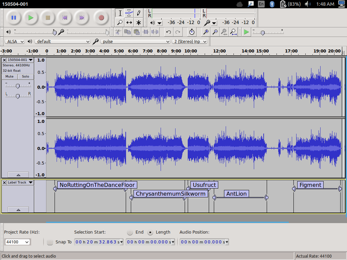Select the Length radio button
The image size is (347, 260).
coord(150,232)
